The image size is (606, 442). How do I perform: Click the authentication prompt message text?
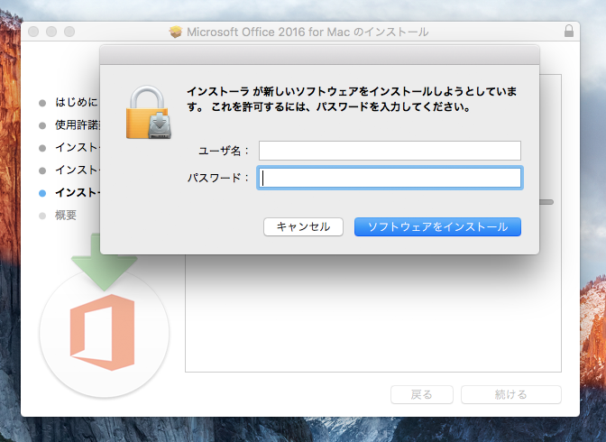[x=352, y=99]
